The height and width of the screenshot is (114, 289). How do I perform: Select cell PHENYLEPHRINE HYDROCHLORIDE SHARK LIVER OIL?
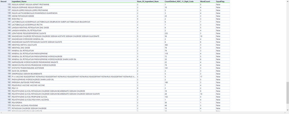pyautogui.click(x=74, y=79)
